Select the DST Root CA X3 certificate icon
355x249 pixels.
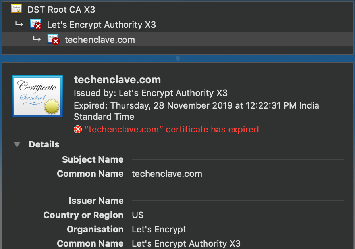pos(16,9)
